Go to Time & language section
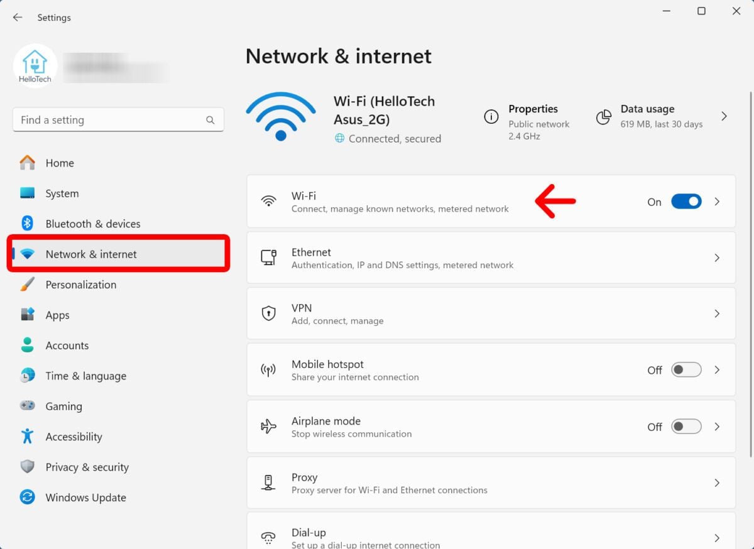The width and height of the screenshot is (754, 549). [x=85, y=376]
